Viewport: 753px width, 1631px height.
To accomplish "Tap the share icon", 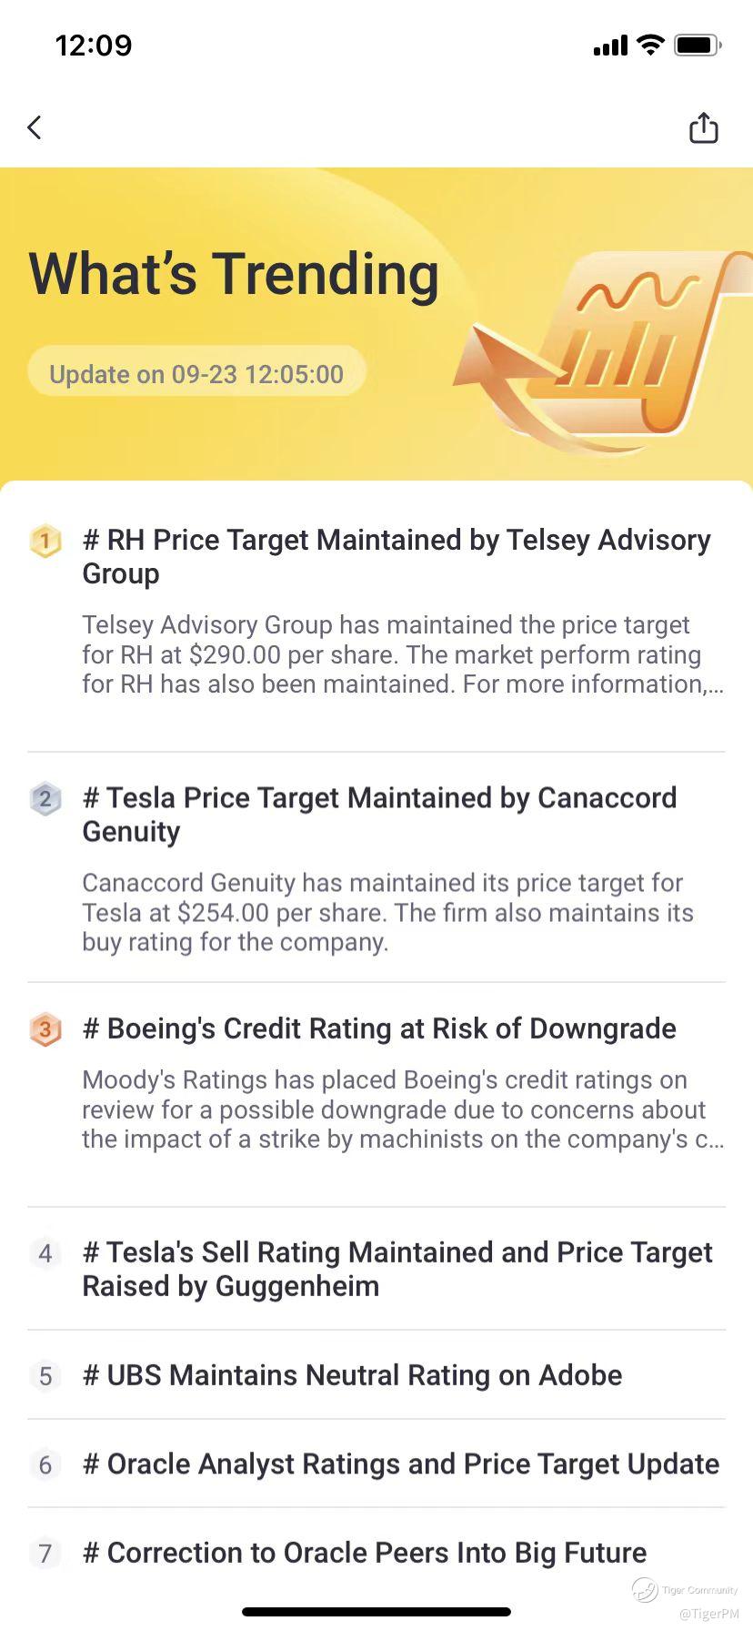I will click(x=703, y=128).
